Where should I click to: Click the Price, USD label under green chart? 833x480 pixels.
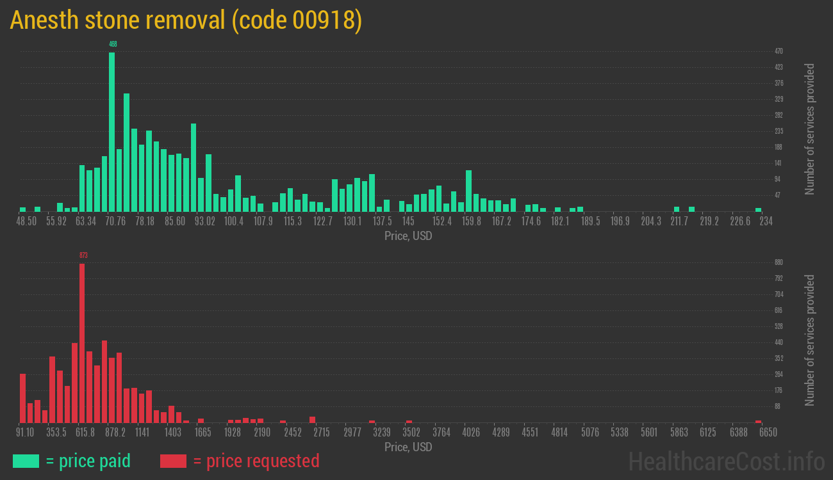click(x=408, y=236)
